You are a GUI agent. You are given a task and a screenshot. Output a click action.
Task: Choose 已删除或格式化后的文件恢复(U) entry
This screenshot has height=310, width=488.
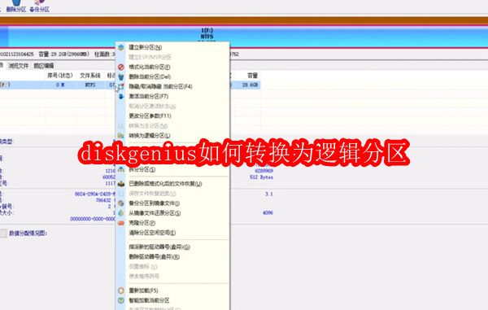pos(166,184)
